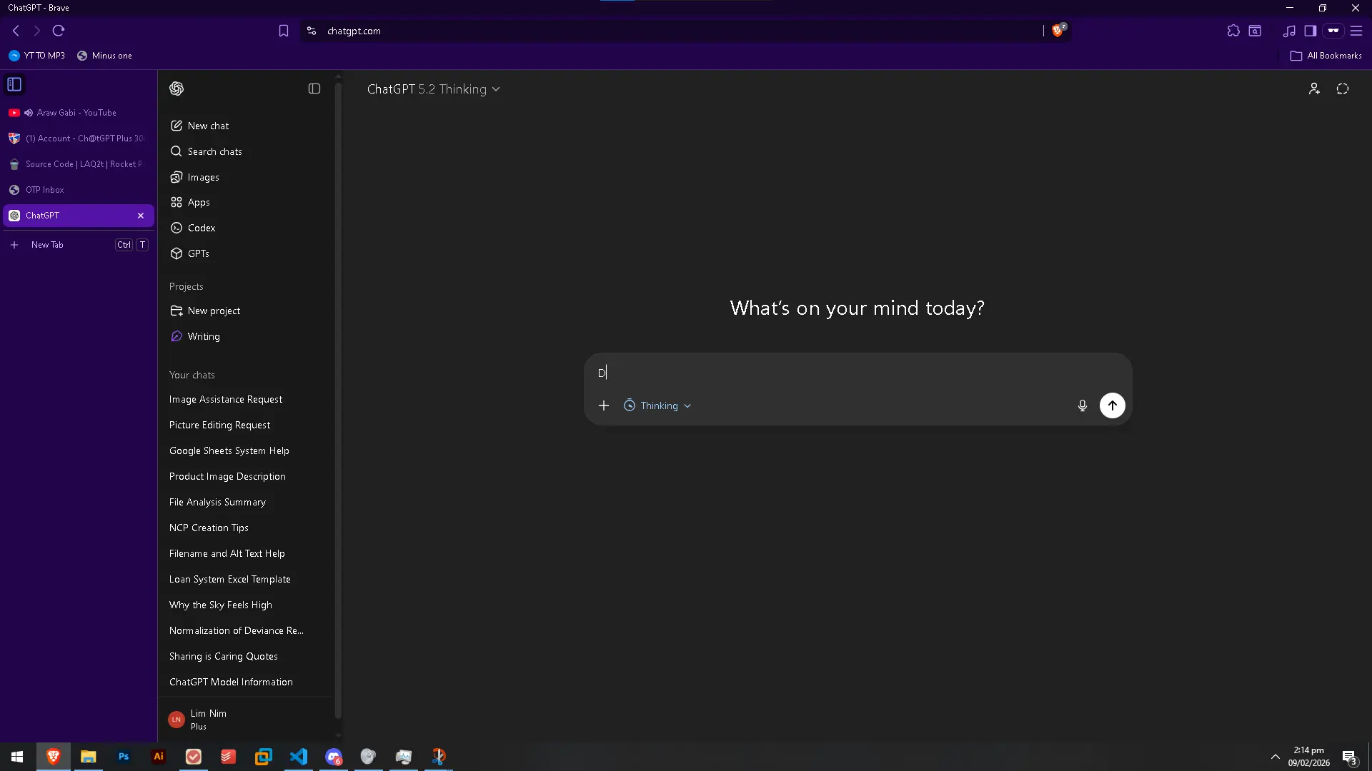This screenshot has height=771, width=1372.
Task: Click the add people icon at top right
Action: (x=1314, y=89)
